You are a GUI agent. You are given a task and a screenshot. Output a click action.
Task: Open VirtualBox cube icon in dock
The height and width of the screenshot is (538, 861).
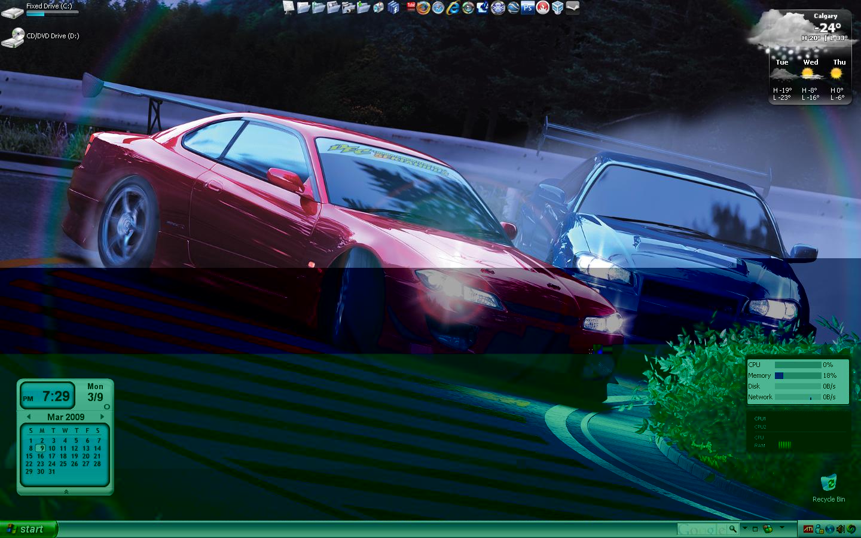coord(557,7)
